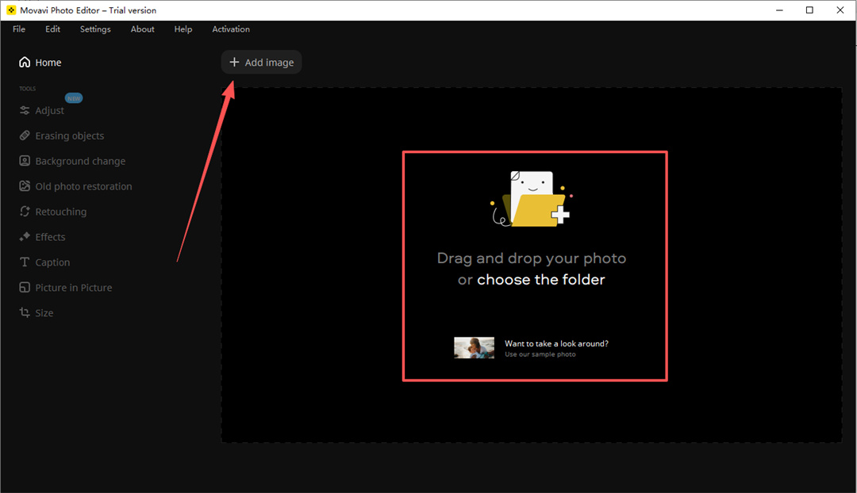Close the Movavi Photo Editor window
Image resolution: width=857 pixels, height=493 pixels.
(840, 10)
